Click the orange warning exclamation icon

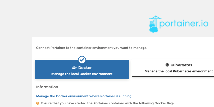[x=38, y=103]
